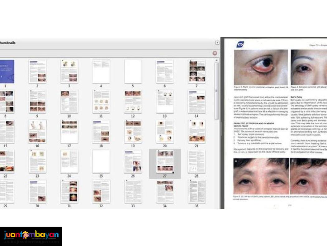The image size is (327, 246).
Task: Select the page 32 thumbnail
Action: click(x=101, y=191)
